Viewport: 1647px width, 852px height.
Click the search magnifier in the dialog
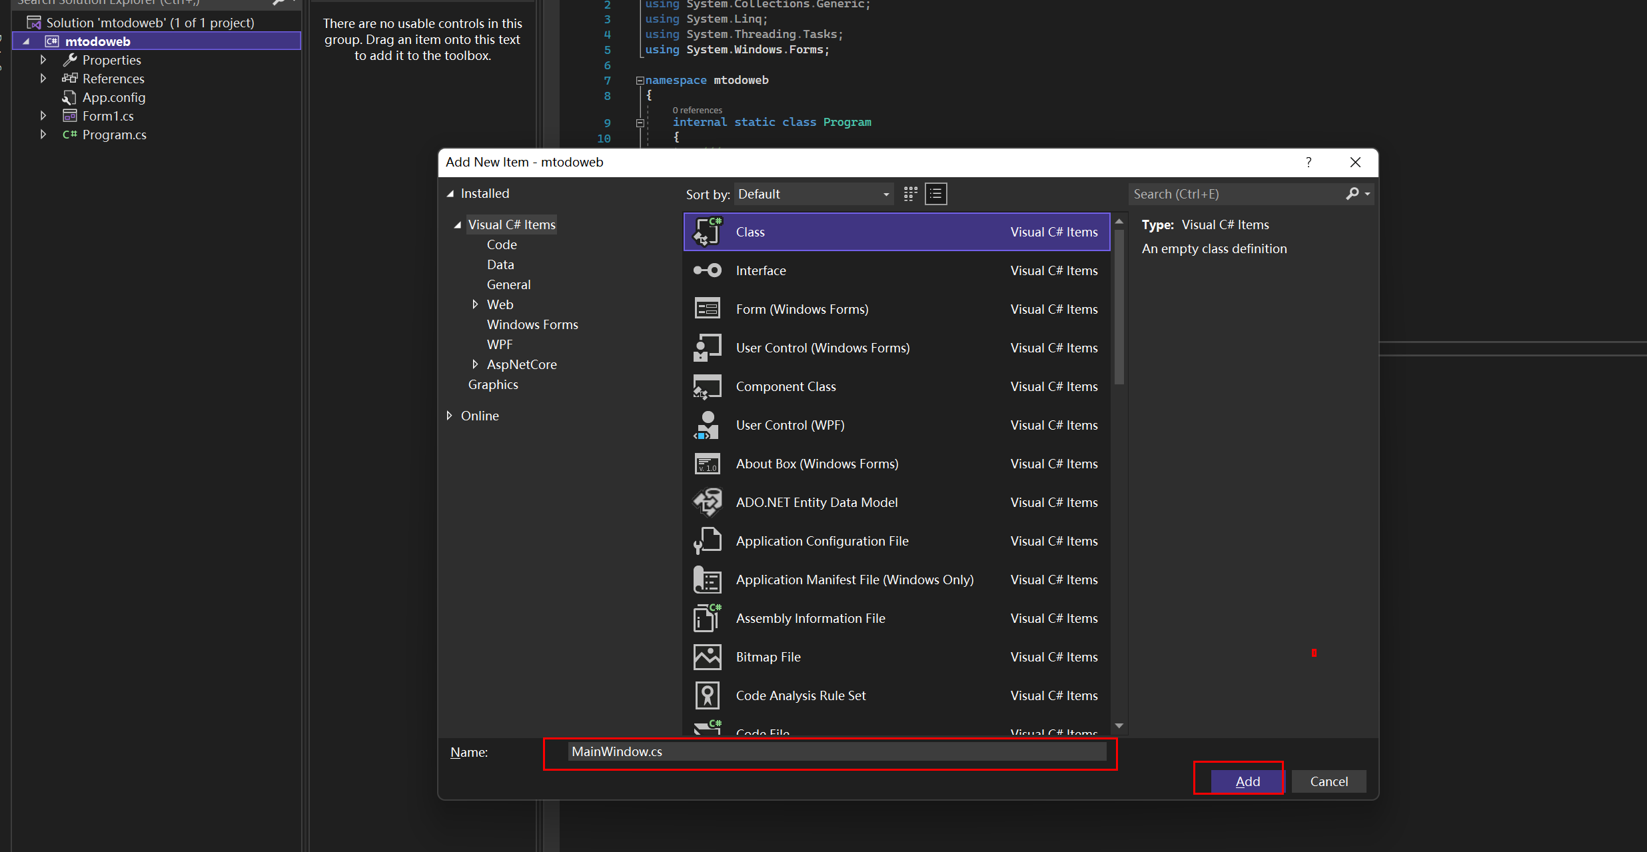(x=1353, y=194)
